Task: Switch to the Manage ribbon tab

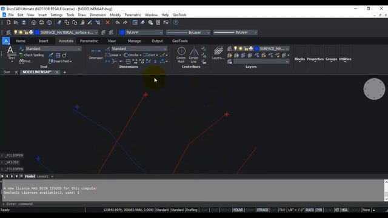Action: [134, 41]
